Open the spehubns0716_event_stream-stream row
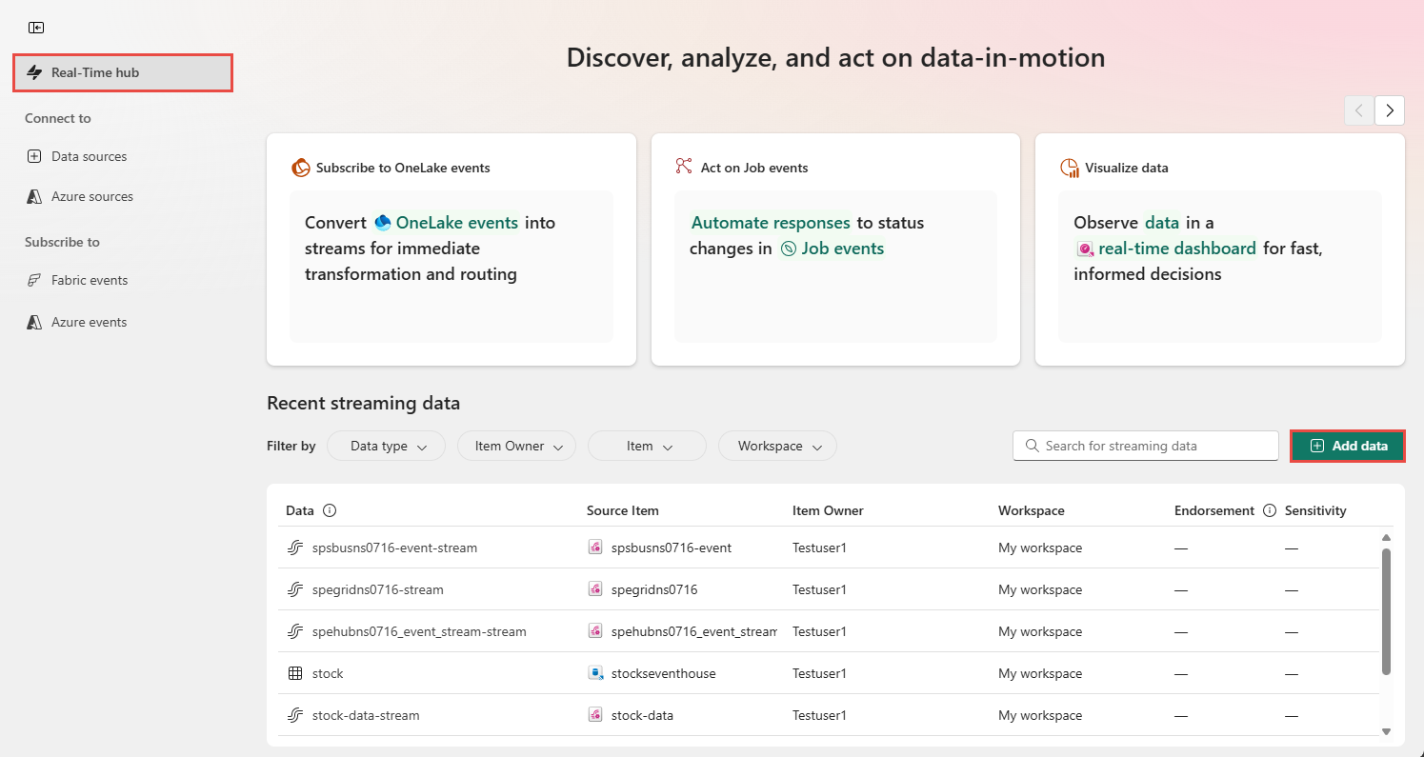1424x757 pixels. 829,631
